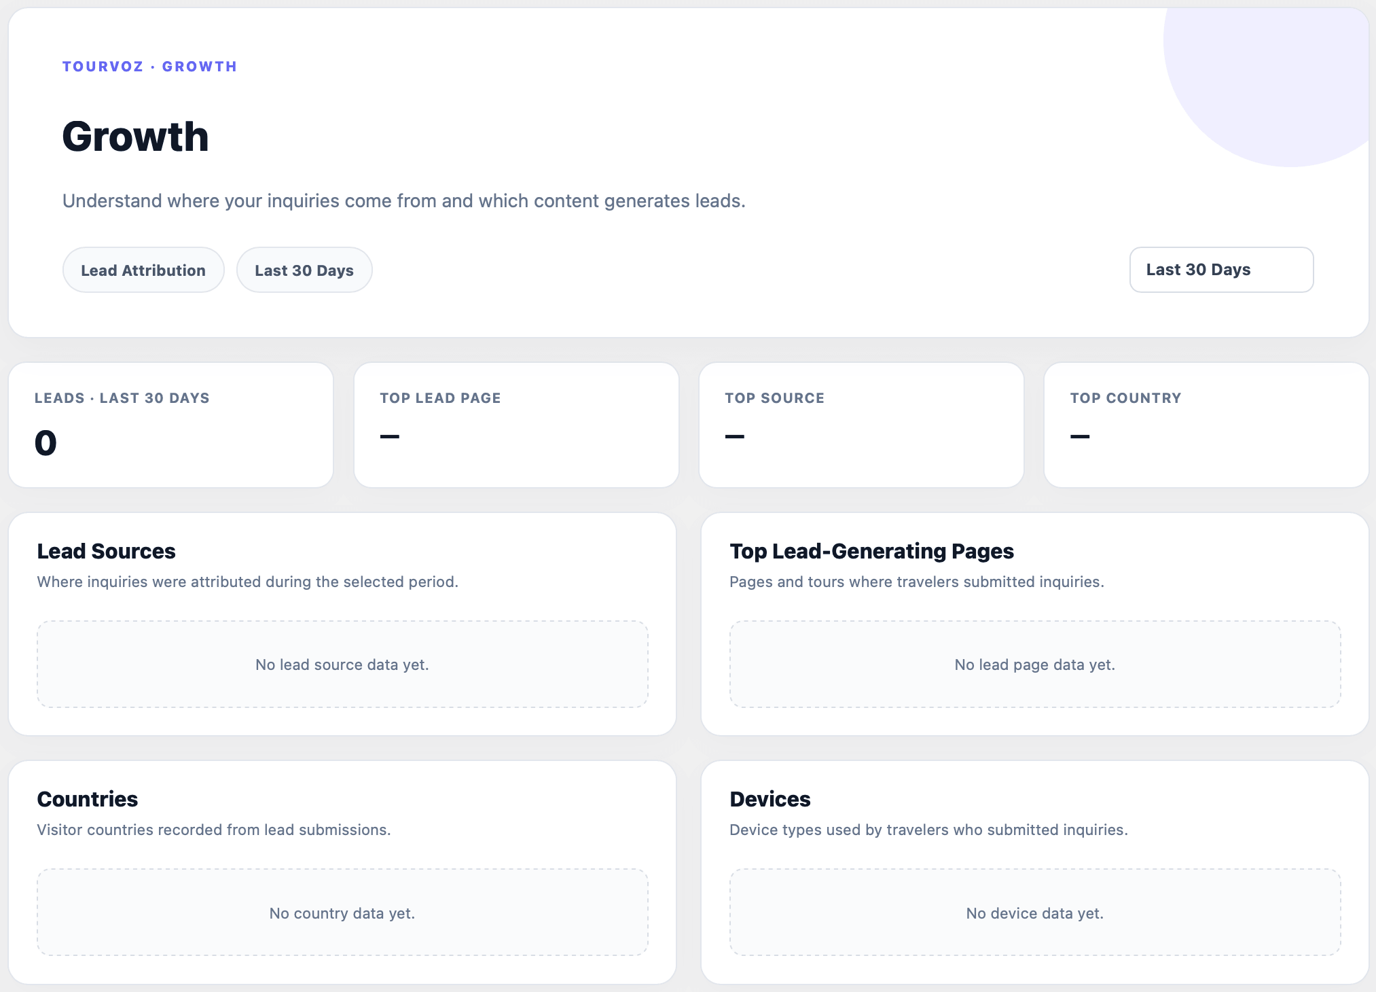Image resolution: width=1376 pixels, height=992 pixels.
Task: Click the Lead Attribution pill
Action: [143, 270]
